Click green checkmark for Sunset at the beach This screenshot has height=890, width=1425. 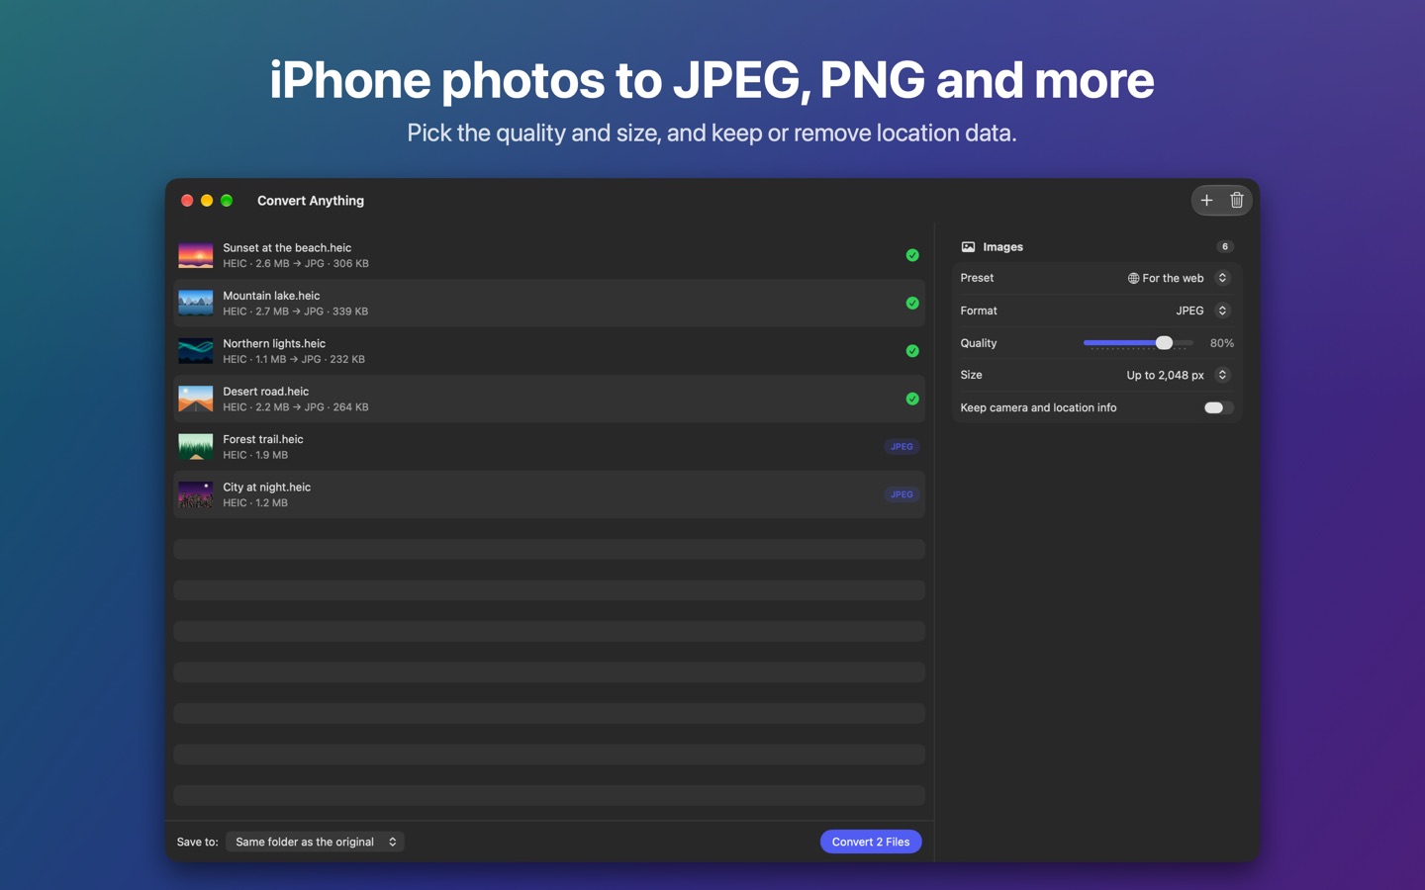pyautogui.click(x=912, y=255)
